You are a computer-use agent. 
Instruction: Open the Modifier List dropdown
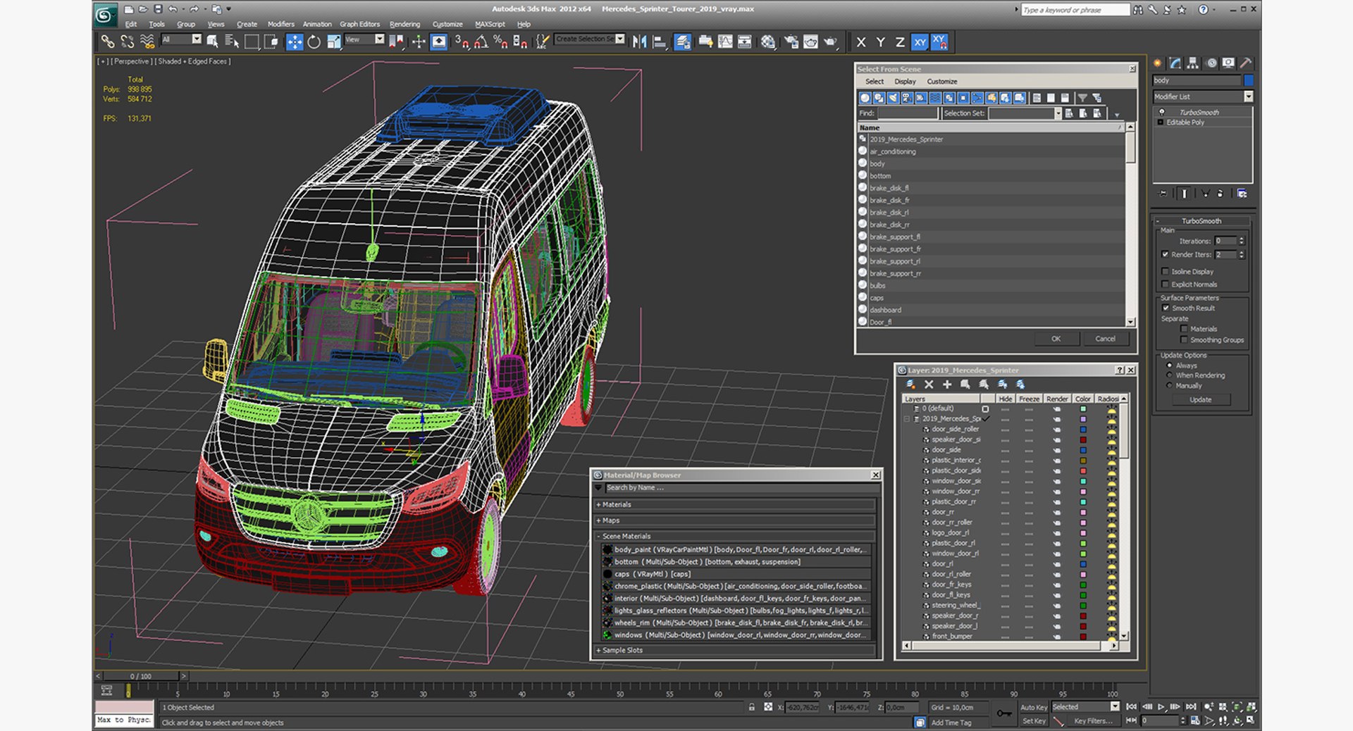click(x=1249, y=96)
